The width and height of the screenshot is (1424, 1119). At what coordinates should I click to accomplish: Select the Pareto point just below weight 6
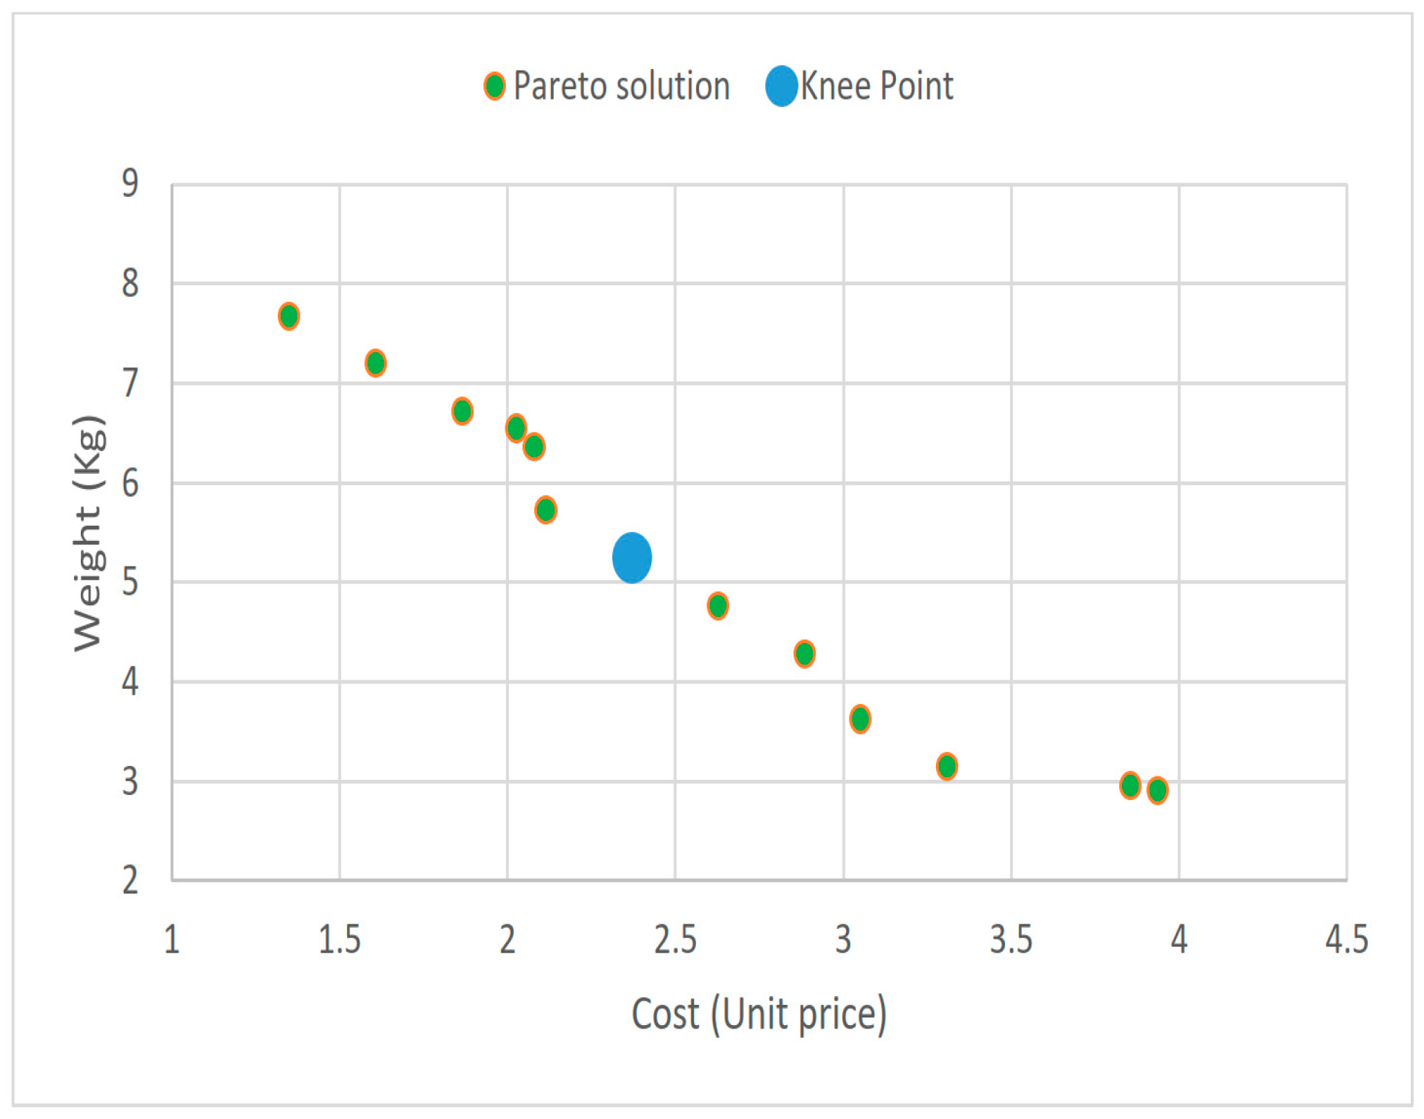pyautogui.click(x=546, y=510)
